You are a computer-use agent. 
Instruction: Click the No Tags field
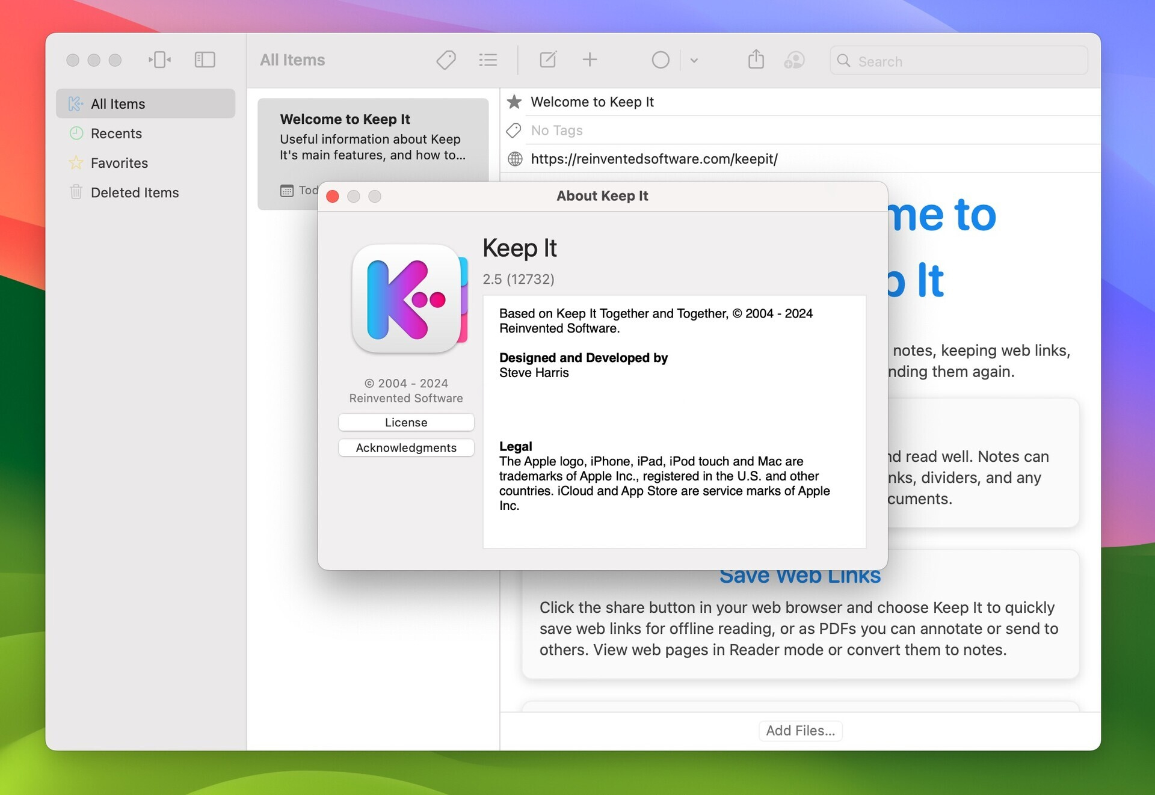812,130
